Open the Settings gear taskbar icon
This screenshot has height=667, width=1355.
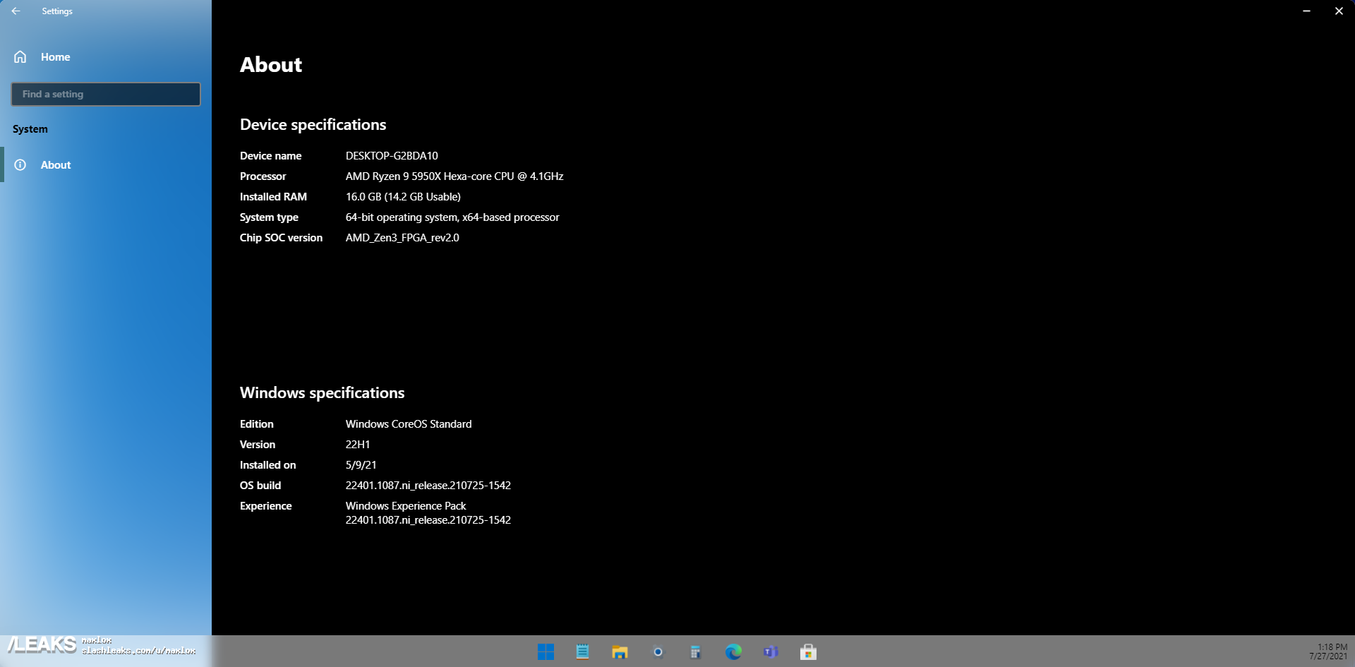[x=658, y=651]
